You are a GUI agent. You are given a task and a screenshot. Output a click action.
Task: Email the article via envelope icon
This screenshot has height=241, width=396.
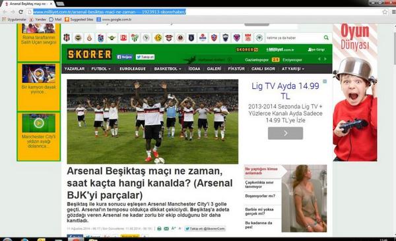tap(166, 228)
